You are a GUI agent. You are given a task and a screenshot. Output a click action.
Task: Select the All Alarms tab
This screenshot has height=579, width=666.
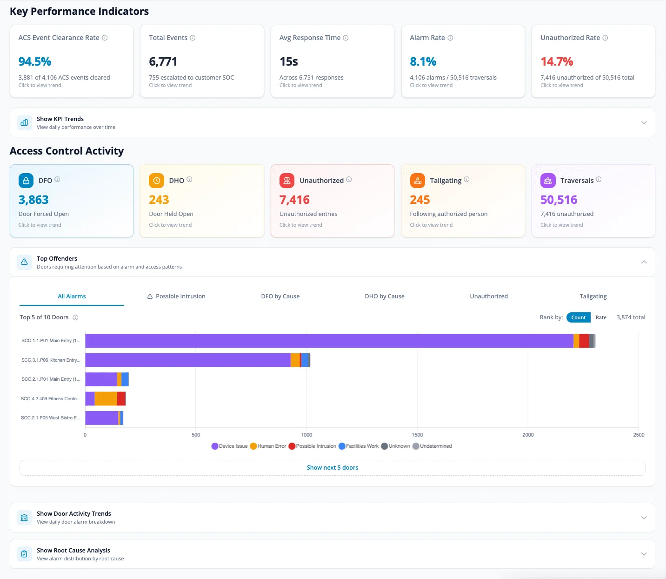coord(72,296)
